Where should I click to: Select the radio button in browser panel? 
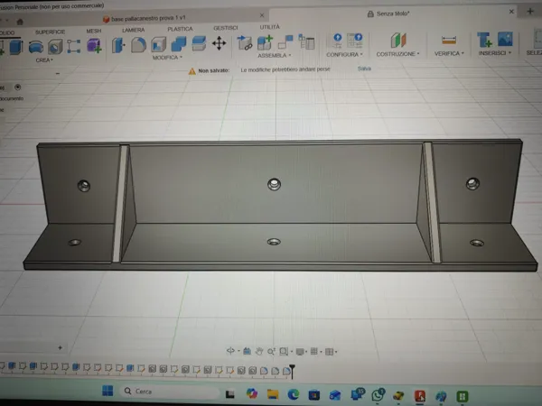tap(18, 87)
